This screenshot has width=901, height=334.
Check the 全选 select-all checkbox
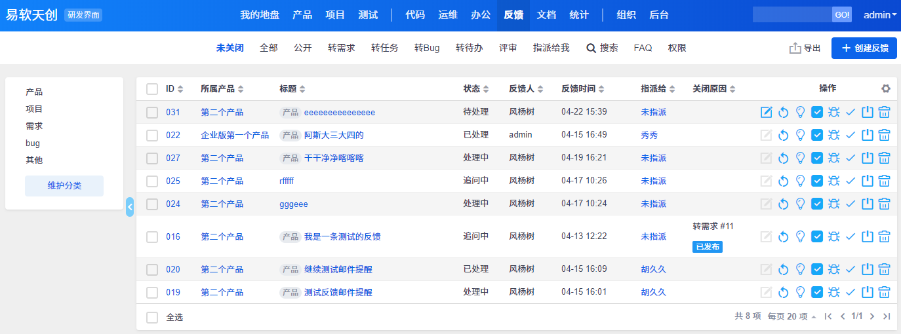tap(152, 317)
